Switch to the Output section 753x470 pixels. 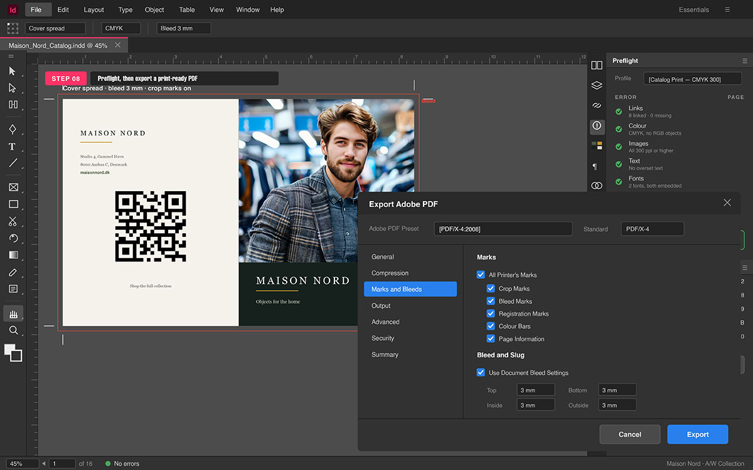click(410, 306)
